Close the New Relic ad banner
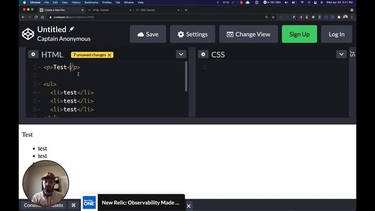This screenshot has width=375, height=211. coord(189,206)
